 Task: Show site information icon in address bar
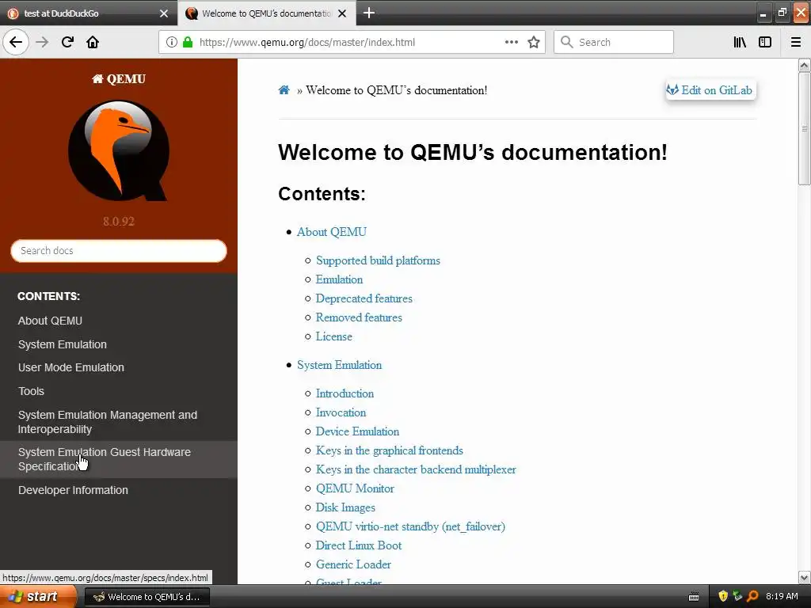[x=172, y=42]
